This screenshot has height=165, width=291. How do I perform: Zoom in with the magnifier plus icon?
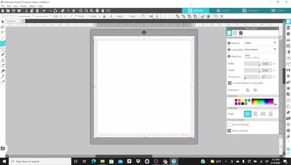pos(81,10)
